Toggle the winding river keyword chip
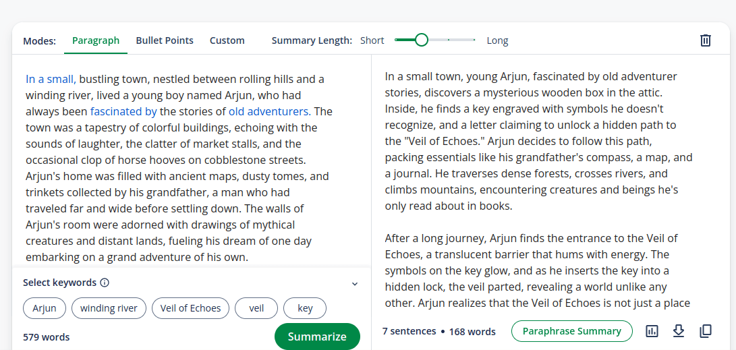The width and height of the screenshot is (736, 350). point(109,308)
